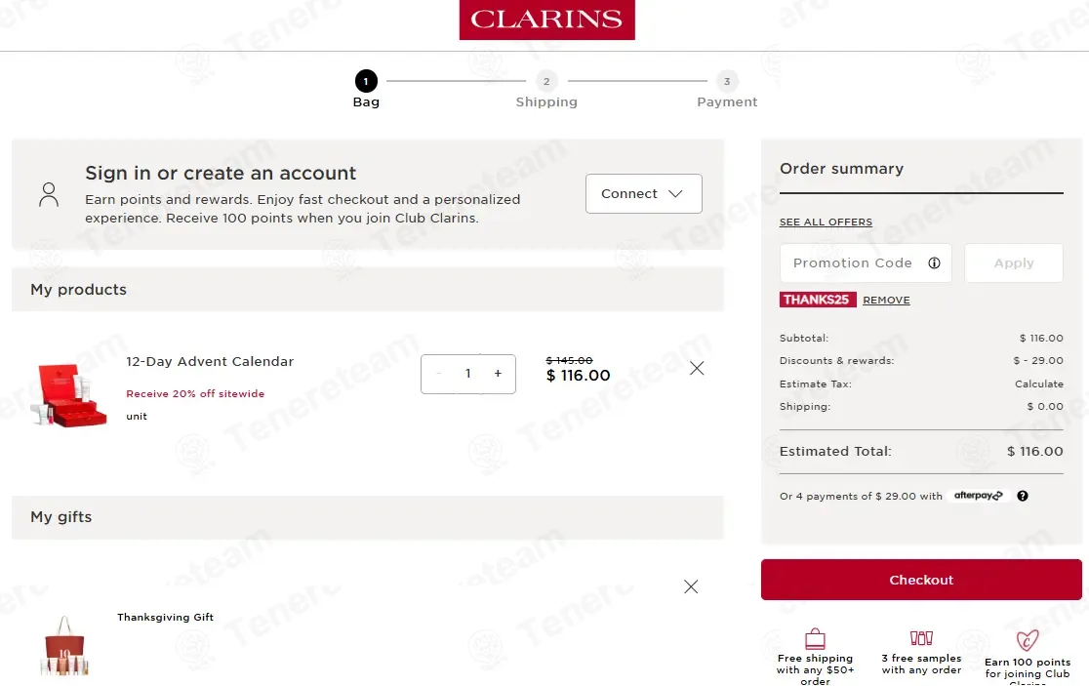The width and height of the screenshot is (1089, 686).
Task: Decrease the Advent Calendar quantity
Action: [439, 374]
